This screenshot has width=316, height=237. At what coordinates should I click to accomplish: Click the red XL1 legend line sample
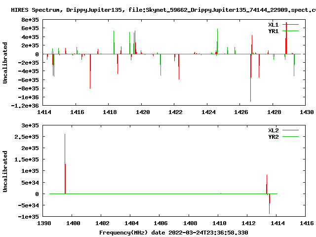(290, 24)
